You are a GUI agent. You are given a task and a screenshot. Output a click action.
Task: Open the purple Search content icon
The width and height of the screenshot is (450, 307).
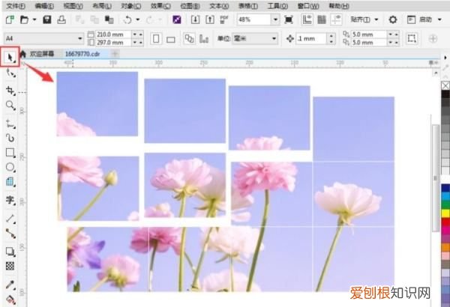(177, 19)
